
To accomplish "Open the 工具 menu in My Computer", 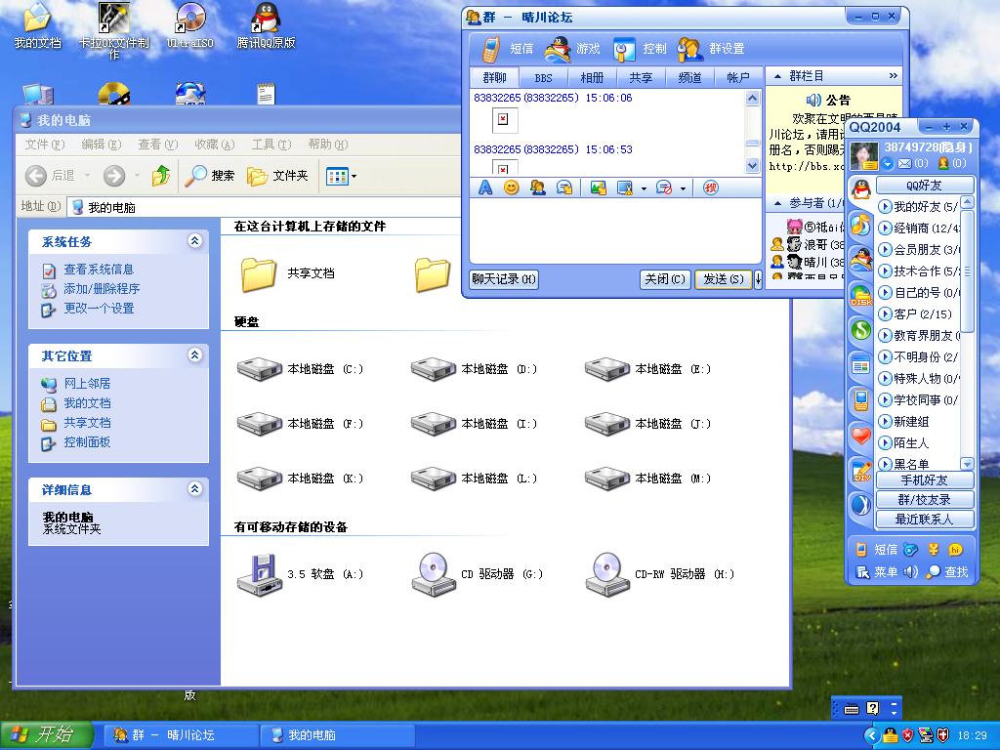I will click(271, 145).
